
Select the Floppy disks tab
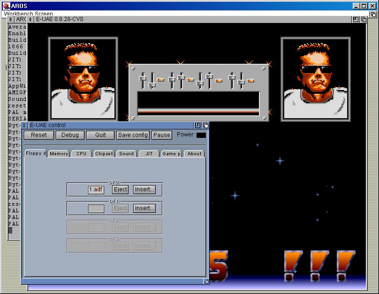[36, 153]
